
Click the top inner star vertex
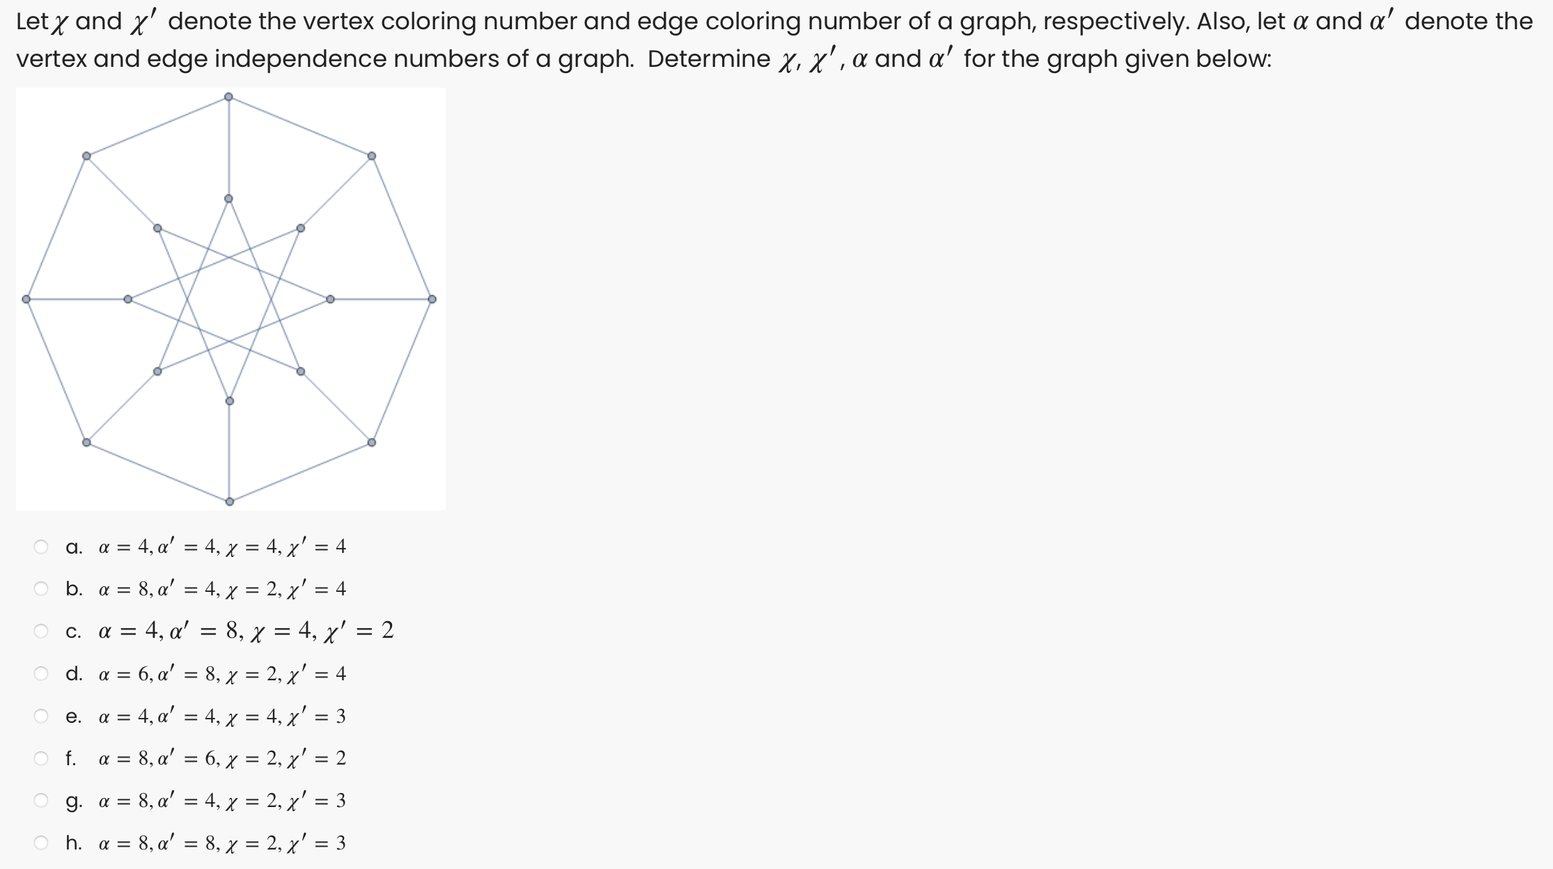228,199
